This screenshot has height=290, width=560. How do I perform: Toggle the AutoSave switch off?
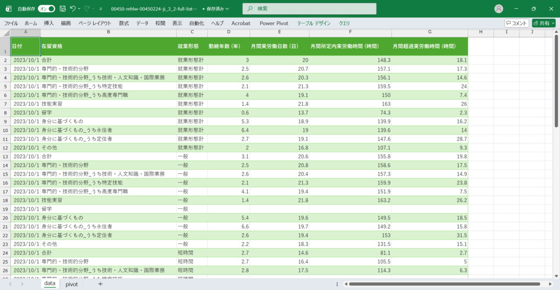pos(46,8)
